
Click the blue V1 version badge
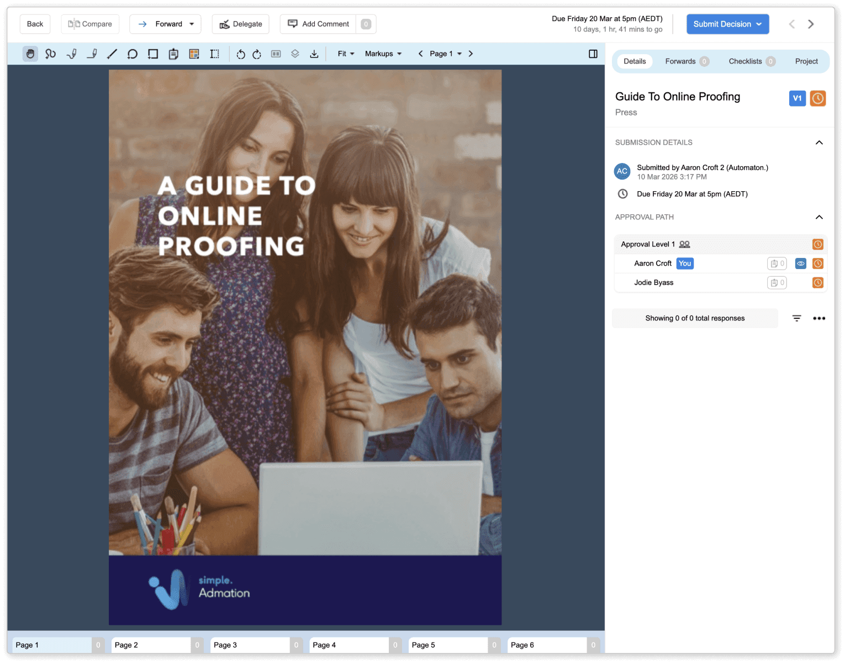coord(797,98)
